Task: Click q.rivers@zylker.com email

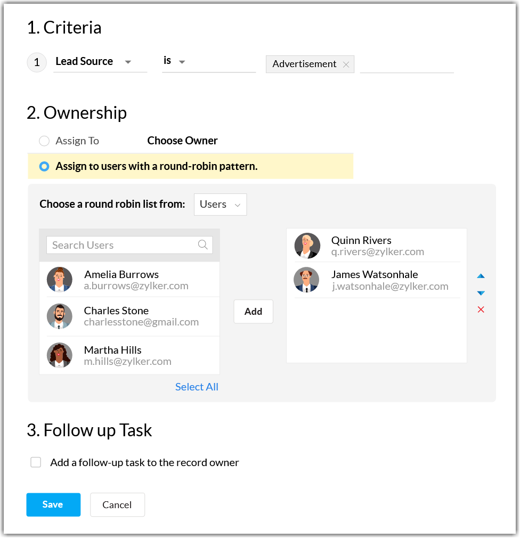Action: pos(378,252)
